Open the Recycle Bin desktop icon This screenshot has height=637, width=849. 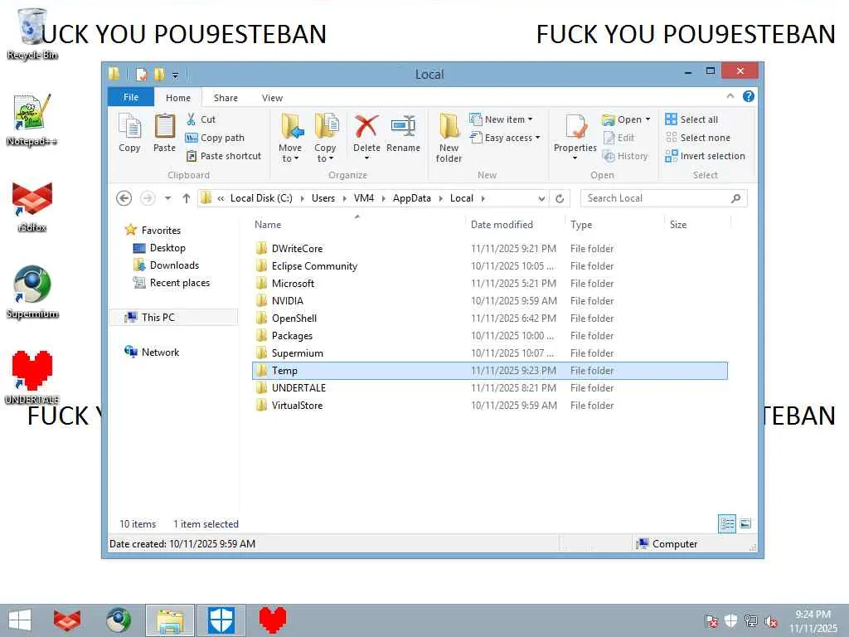[32, 34]
